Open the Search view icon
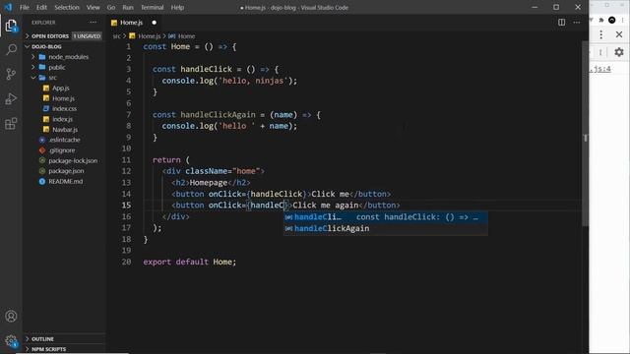The image size is (630, 354). click(x=11, y=50)
